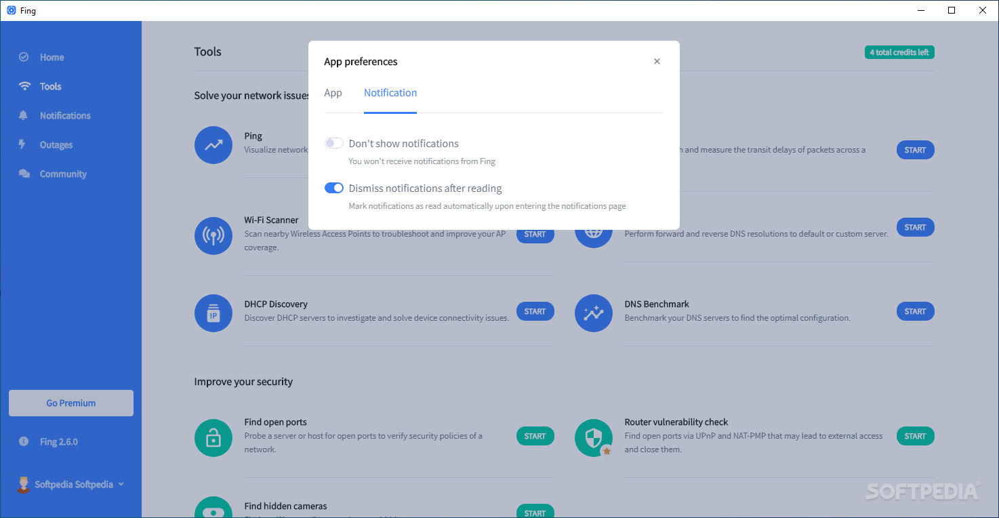
Task: Click the Dismiss notifications after reading label
Action: 426,188
